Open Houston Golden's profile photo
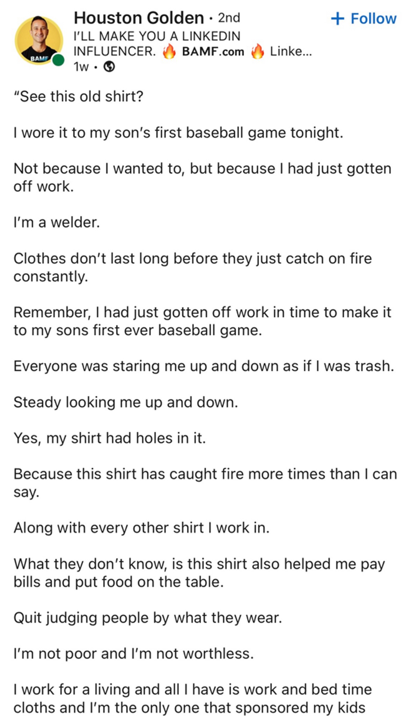 click(39, 40)
